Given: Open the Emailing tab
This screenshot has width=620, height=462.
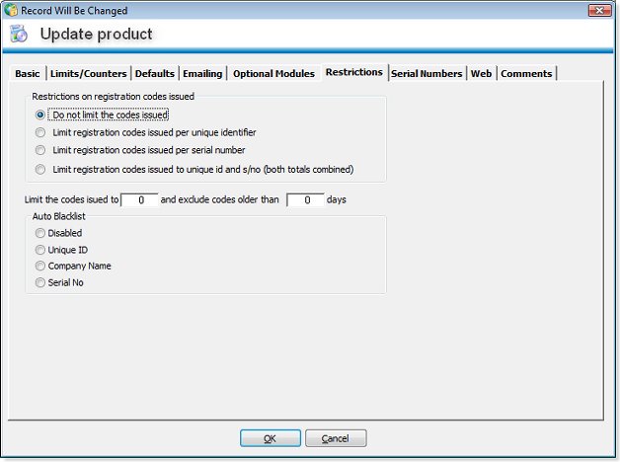Looking at the screenshot, I should coord(202,74).
